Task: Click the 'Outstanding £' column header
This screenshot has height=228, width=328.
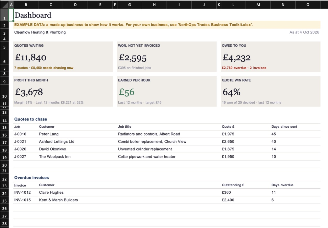Action: (233, 185)
